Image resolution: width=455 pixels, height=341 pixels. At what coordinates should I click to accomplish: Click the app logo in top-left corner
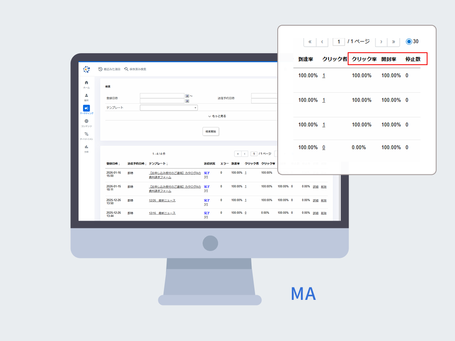[86, 69]
